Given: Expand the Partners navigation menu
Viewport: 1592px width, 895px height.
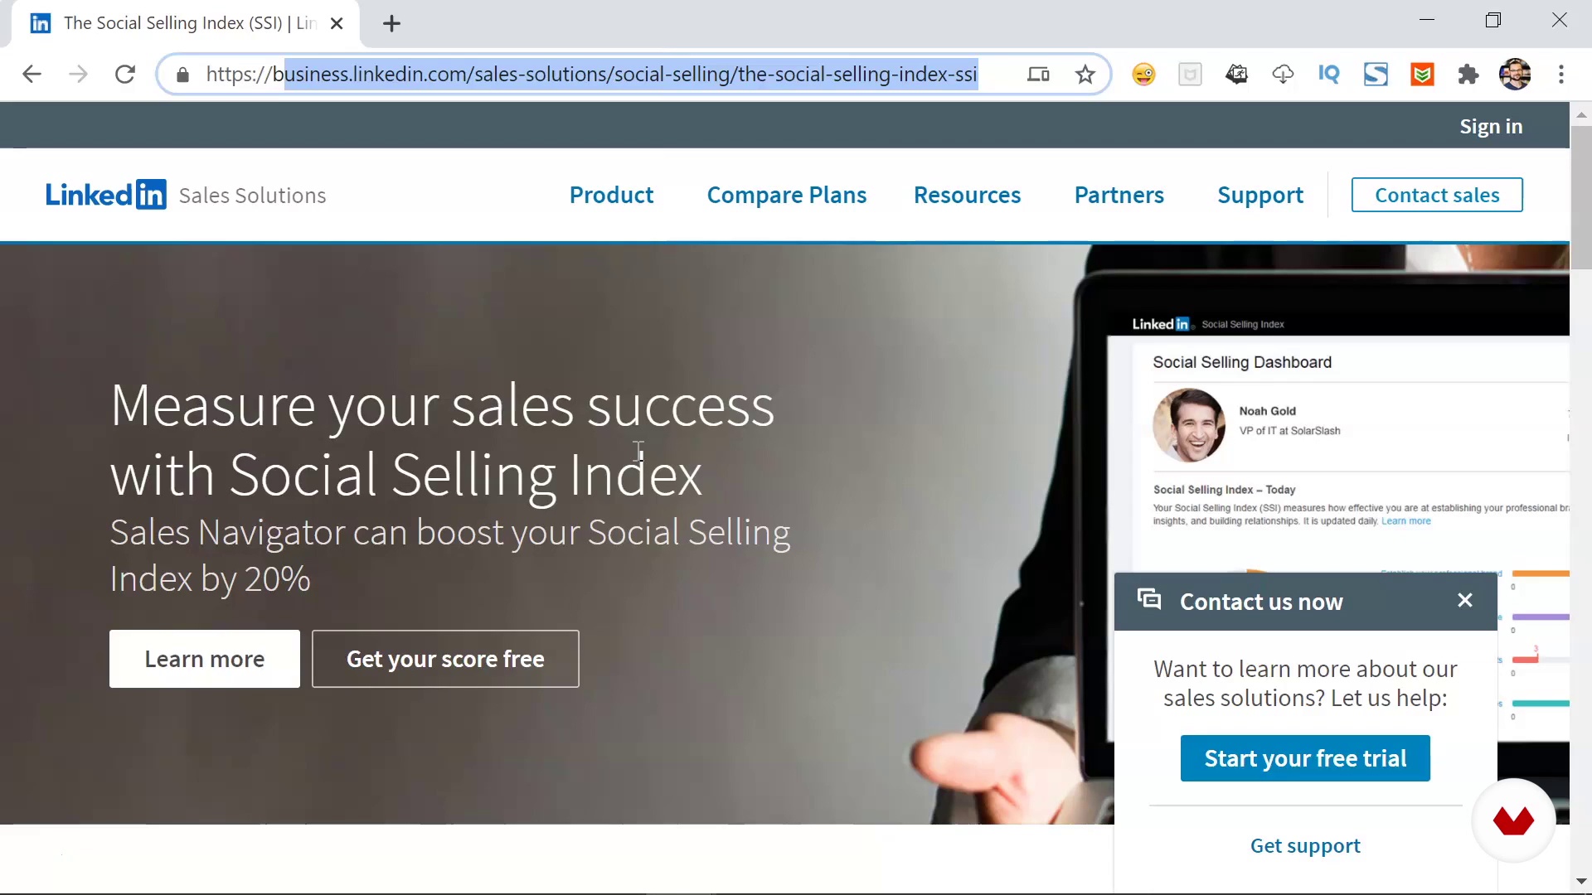Looking at the screenshot, I should [x=1119, y=196].
